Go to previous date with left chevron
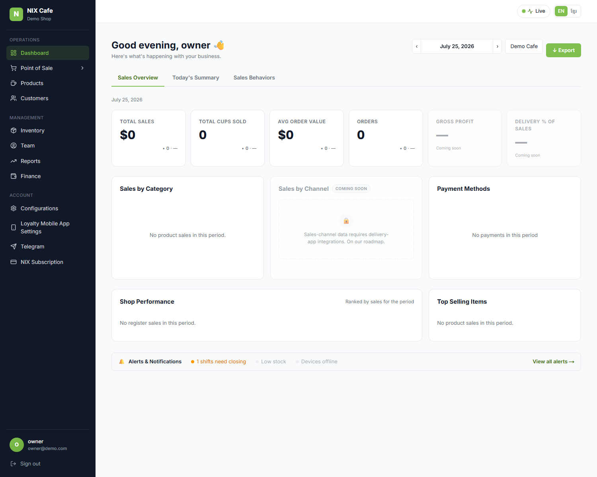 point(417,47)
